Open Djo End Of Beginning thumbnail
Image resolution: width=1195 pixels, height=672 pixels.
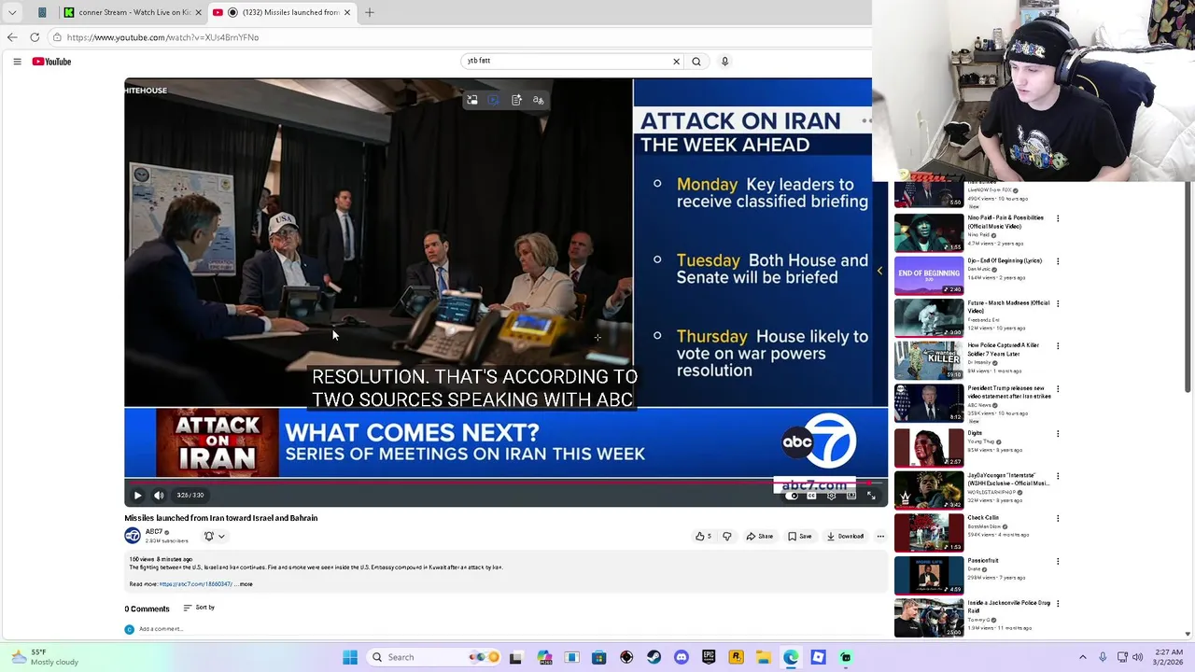pyautogui.click(x=929, y=275)
